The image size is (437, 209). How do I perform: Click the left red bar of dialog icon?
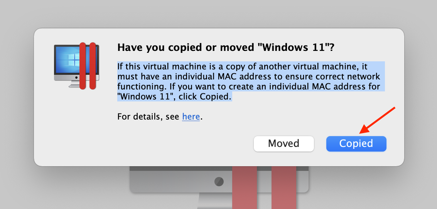tap(83, 66)
